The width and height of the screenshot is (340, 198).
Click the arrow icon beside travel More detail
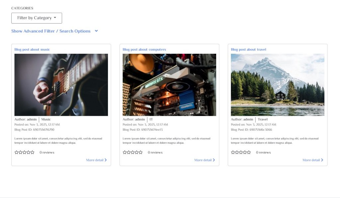[x=322, y=160]
